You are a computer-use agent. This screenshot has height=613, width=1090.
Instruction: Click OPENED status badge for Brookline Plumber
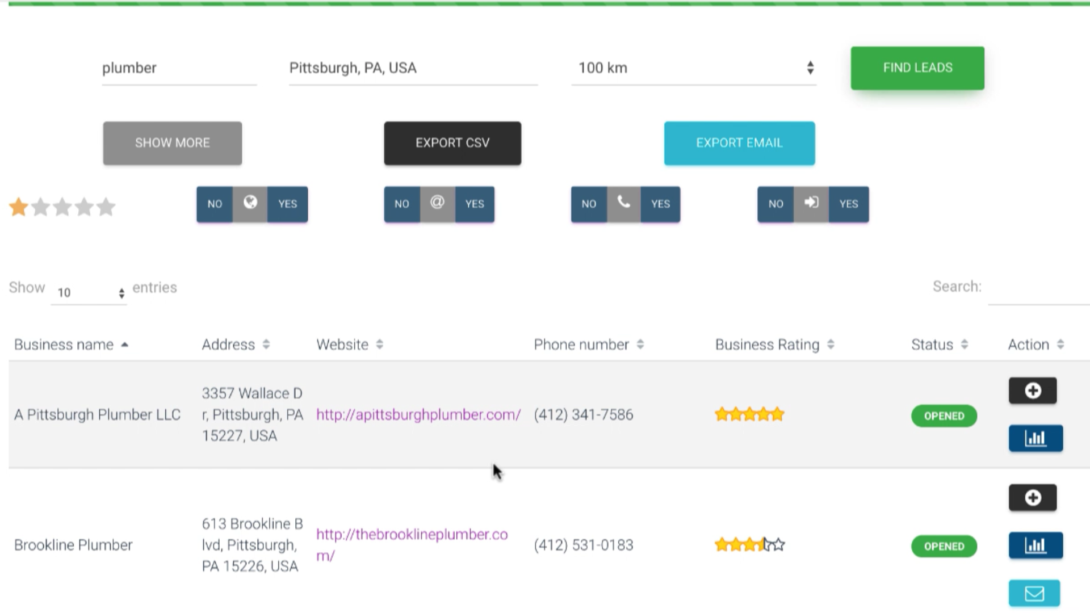[944, 546]
